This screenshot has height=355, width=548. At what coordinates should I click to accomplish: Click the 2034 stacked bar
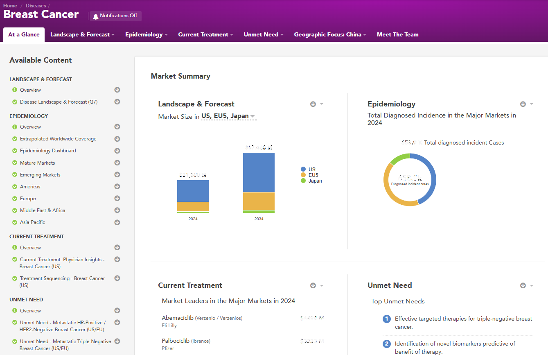(259, 183)
